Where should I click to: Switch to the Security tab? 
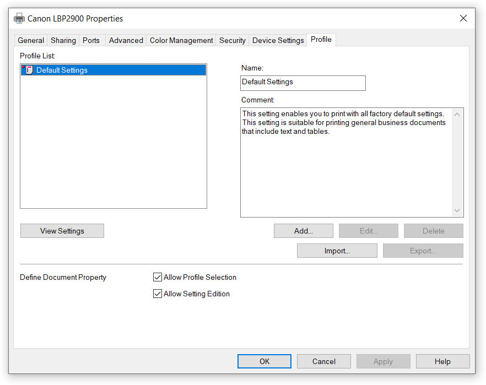coord(232,40)
